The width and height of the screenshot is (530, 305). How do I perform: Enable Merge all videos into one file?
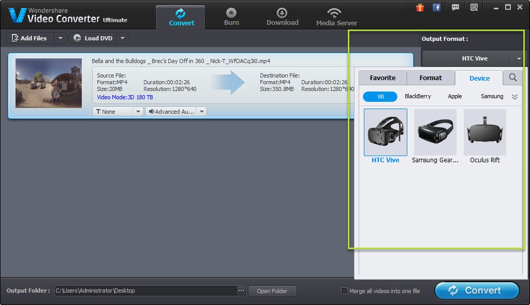(344, 291)
